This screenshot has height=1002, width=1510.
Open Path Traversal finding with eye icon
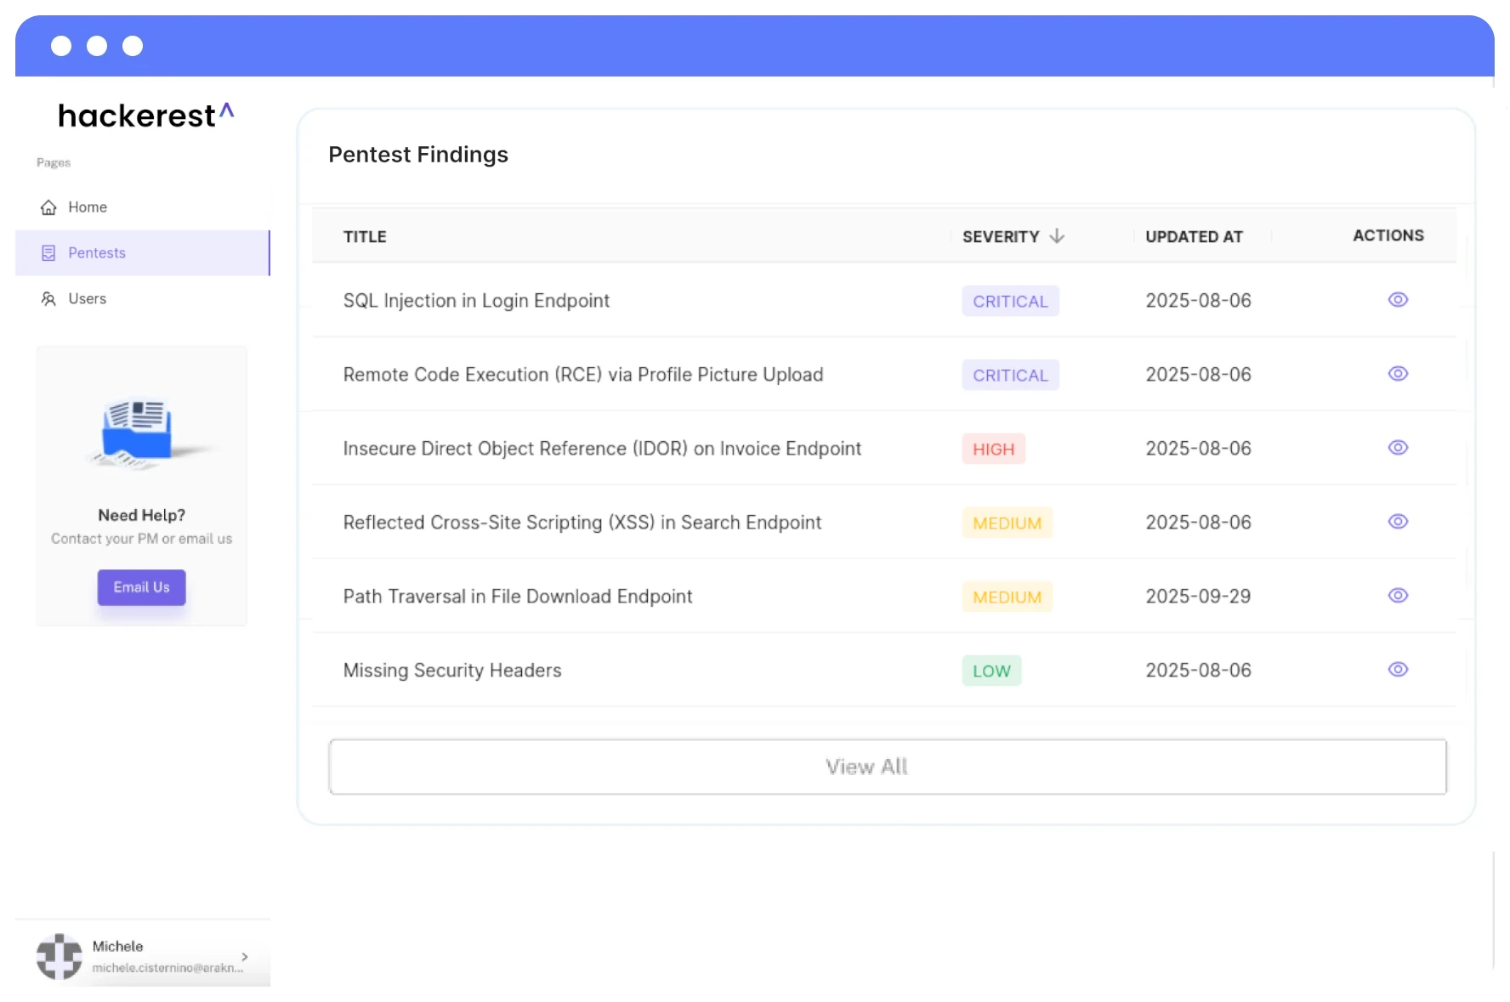point(1398,596)
